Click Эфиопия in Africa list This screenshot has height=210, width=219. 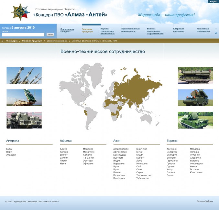pyautogui.click(x=88, y=163)
